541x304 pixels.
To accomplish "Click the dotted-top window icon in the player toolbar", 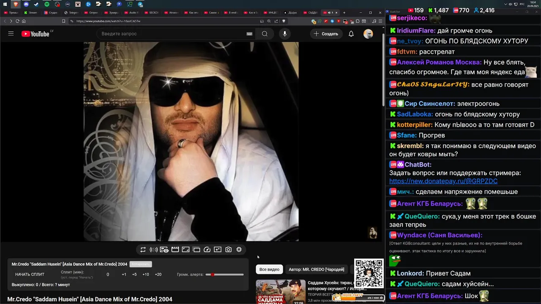I will point(196,250).
